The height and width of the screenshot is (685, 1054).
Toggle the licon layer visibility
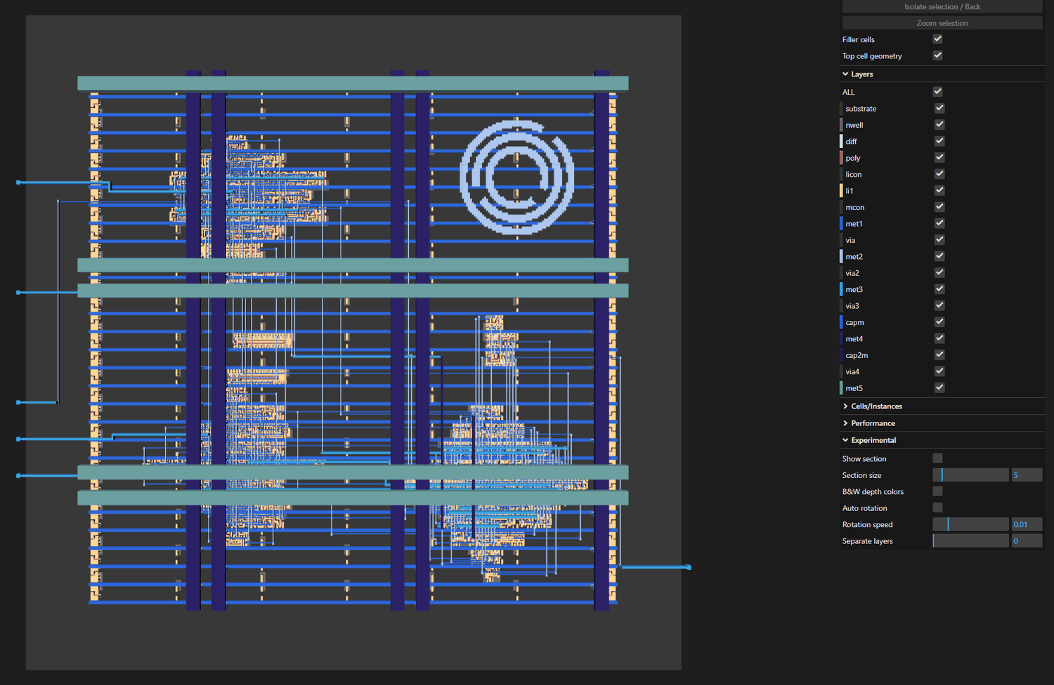pyautogui.click(x=939, y=174)
